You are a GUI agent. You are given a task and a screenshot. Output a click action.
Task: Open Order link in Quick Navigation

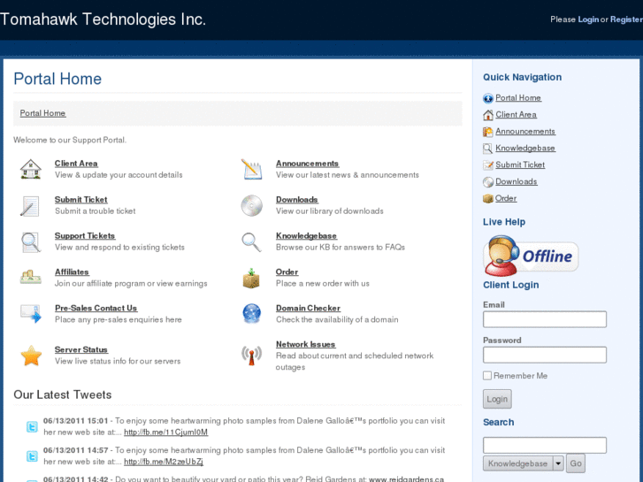pyautogui.click(x=506, y=198)
